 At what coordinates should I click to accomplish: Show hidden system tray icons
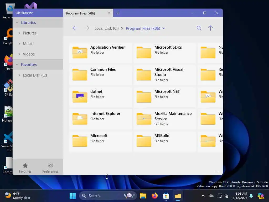click(x=203, y=196)
